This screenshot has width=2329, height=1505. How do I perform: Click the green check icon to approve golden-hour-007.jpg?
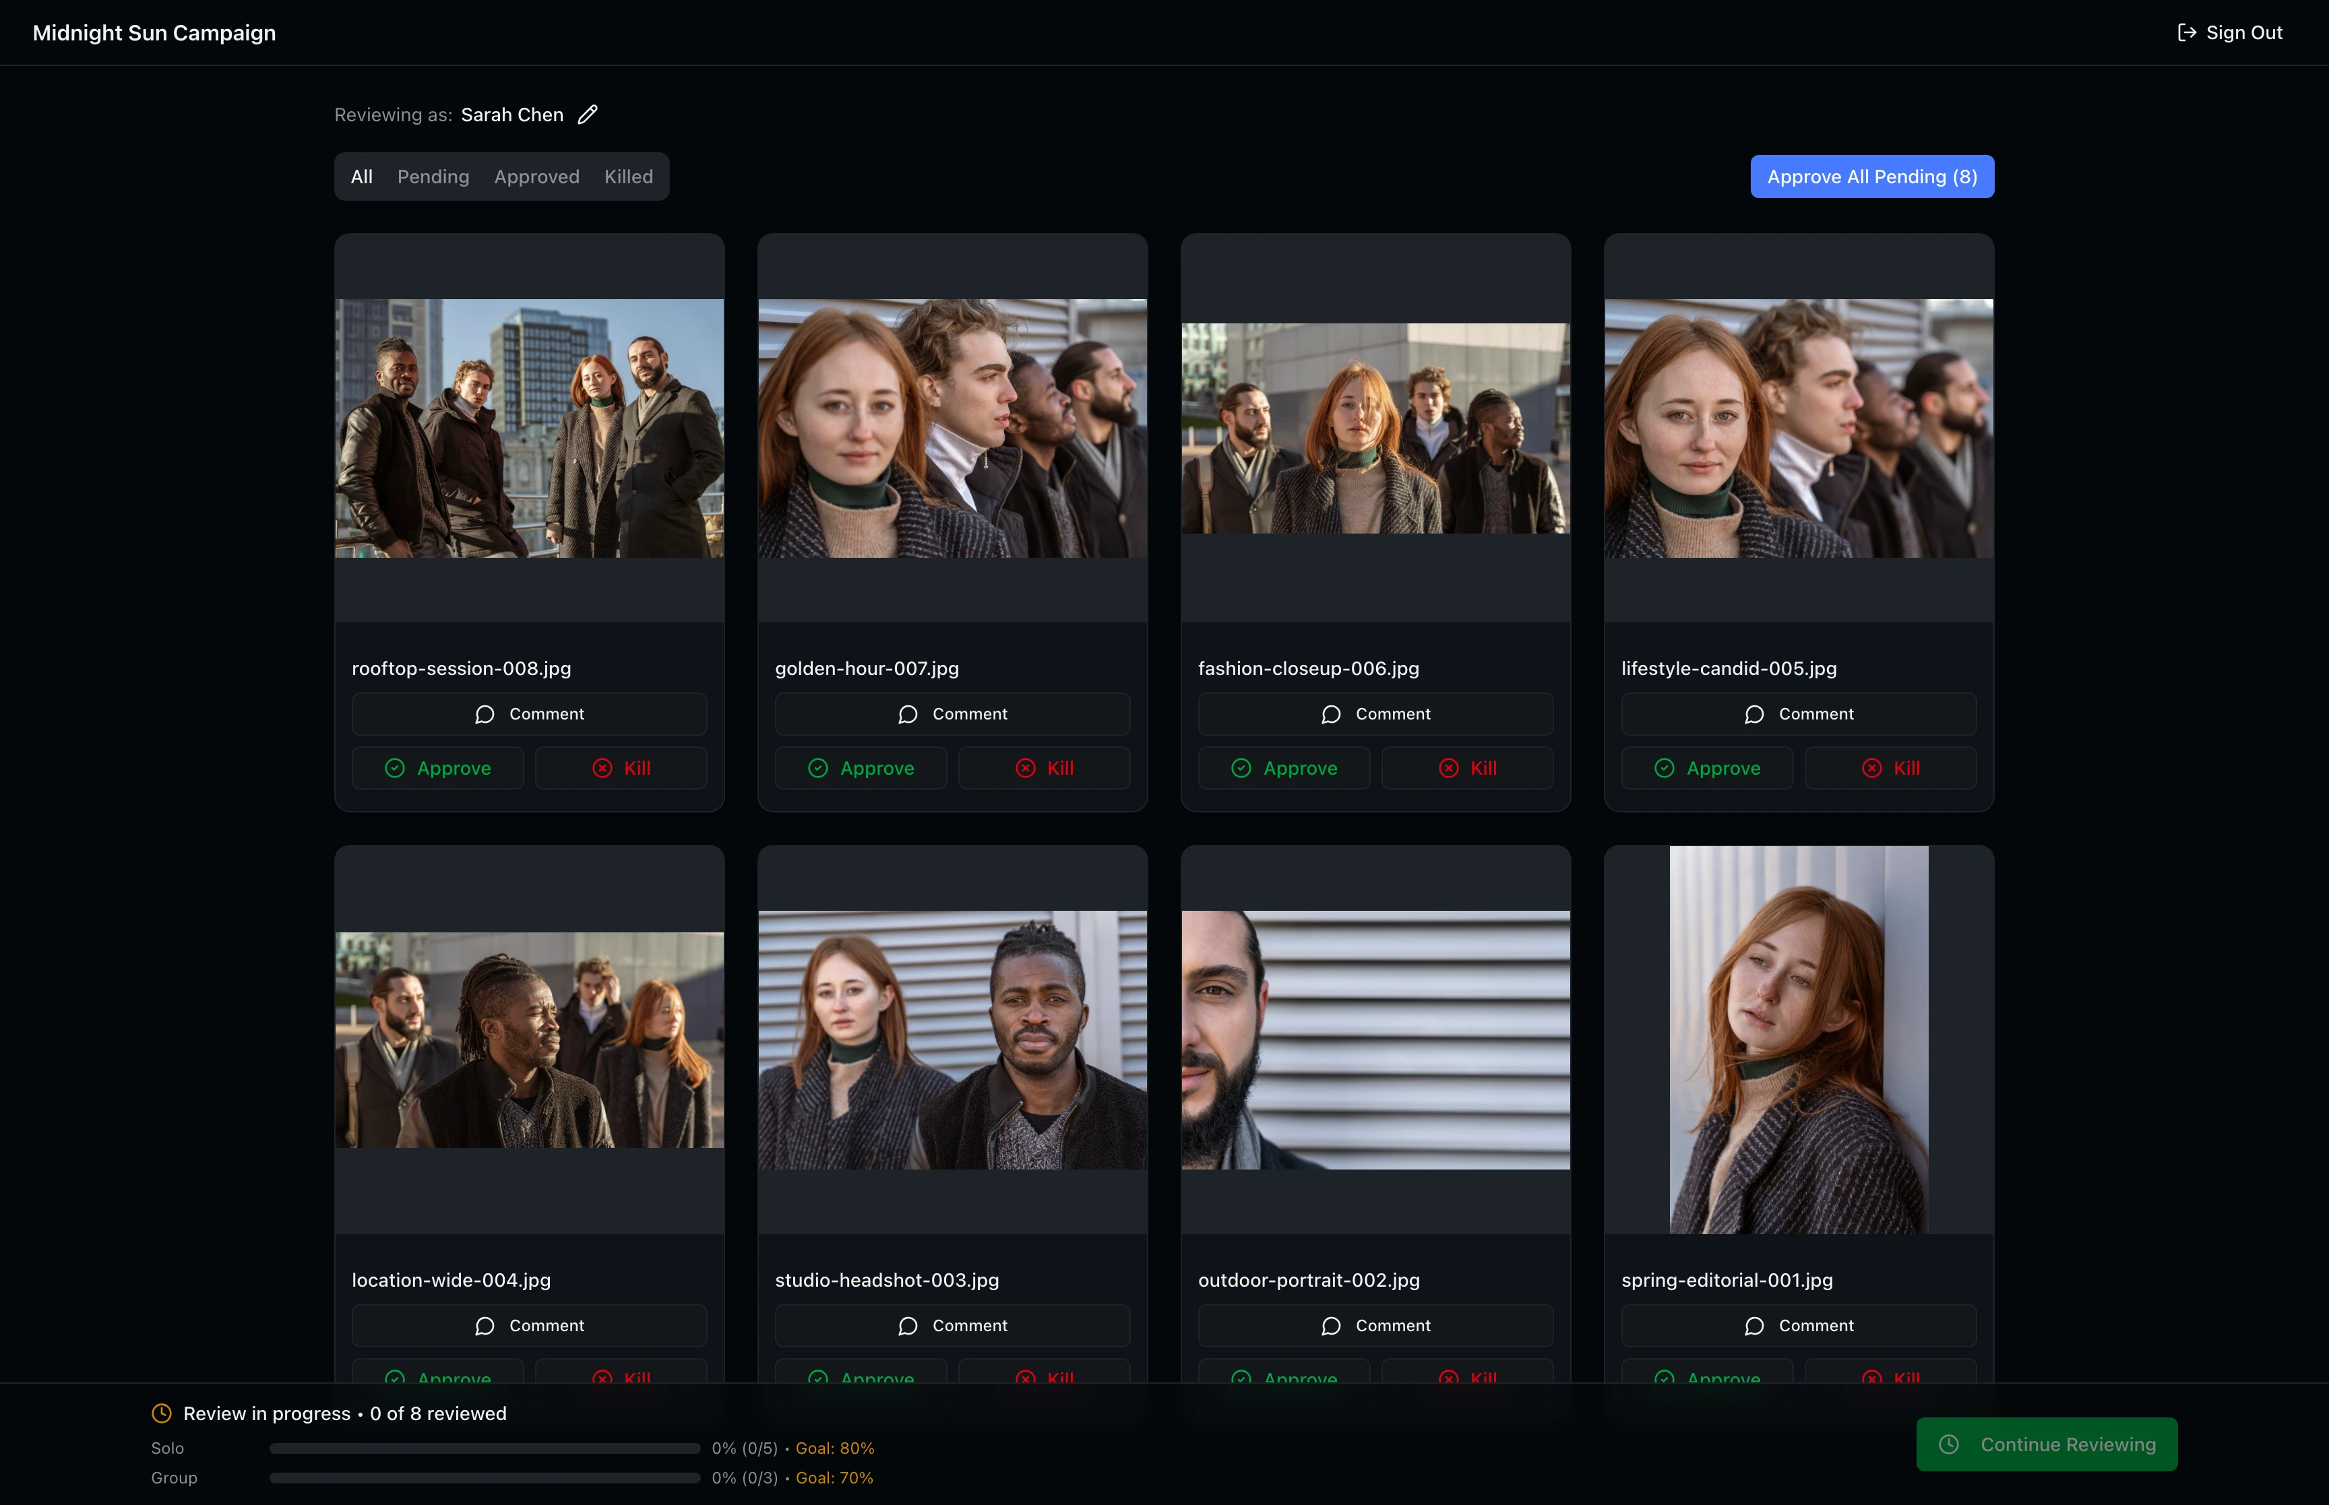818,768
